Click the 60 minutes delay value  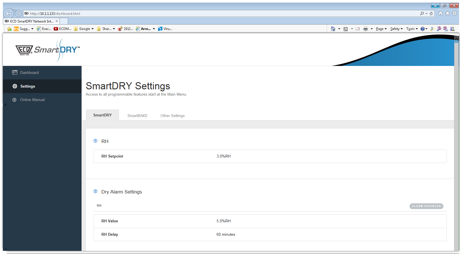coord(226,234)
